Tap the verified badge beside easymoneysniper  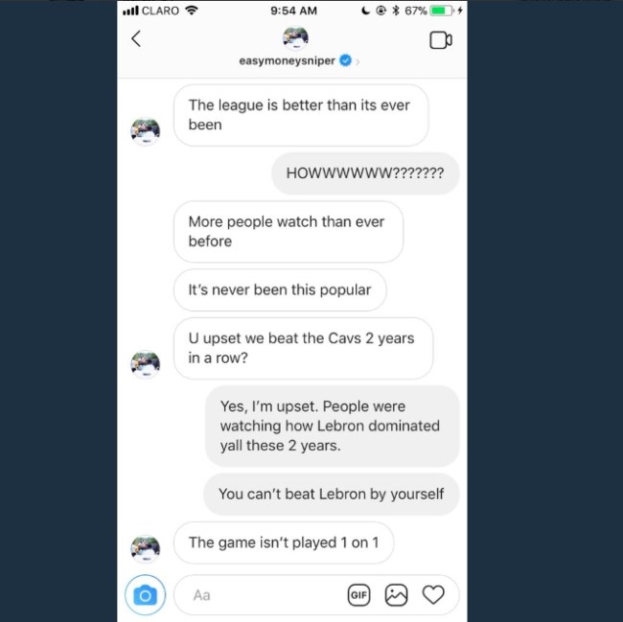tap(345, 60)
